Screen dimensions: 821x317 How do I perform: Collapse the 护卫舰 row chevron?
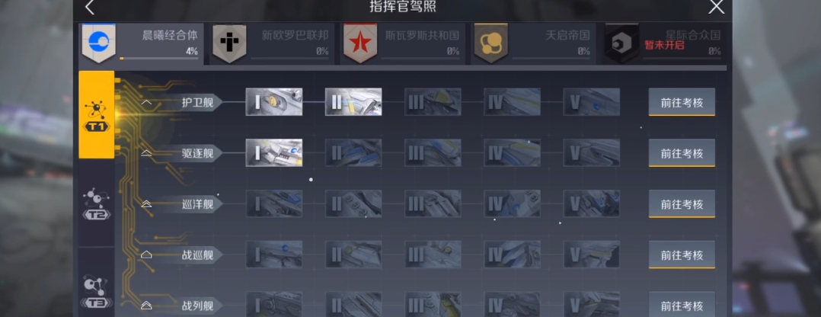click(146, 103)
